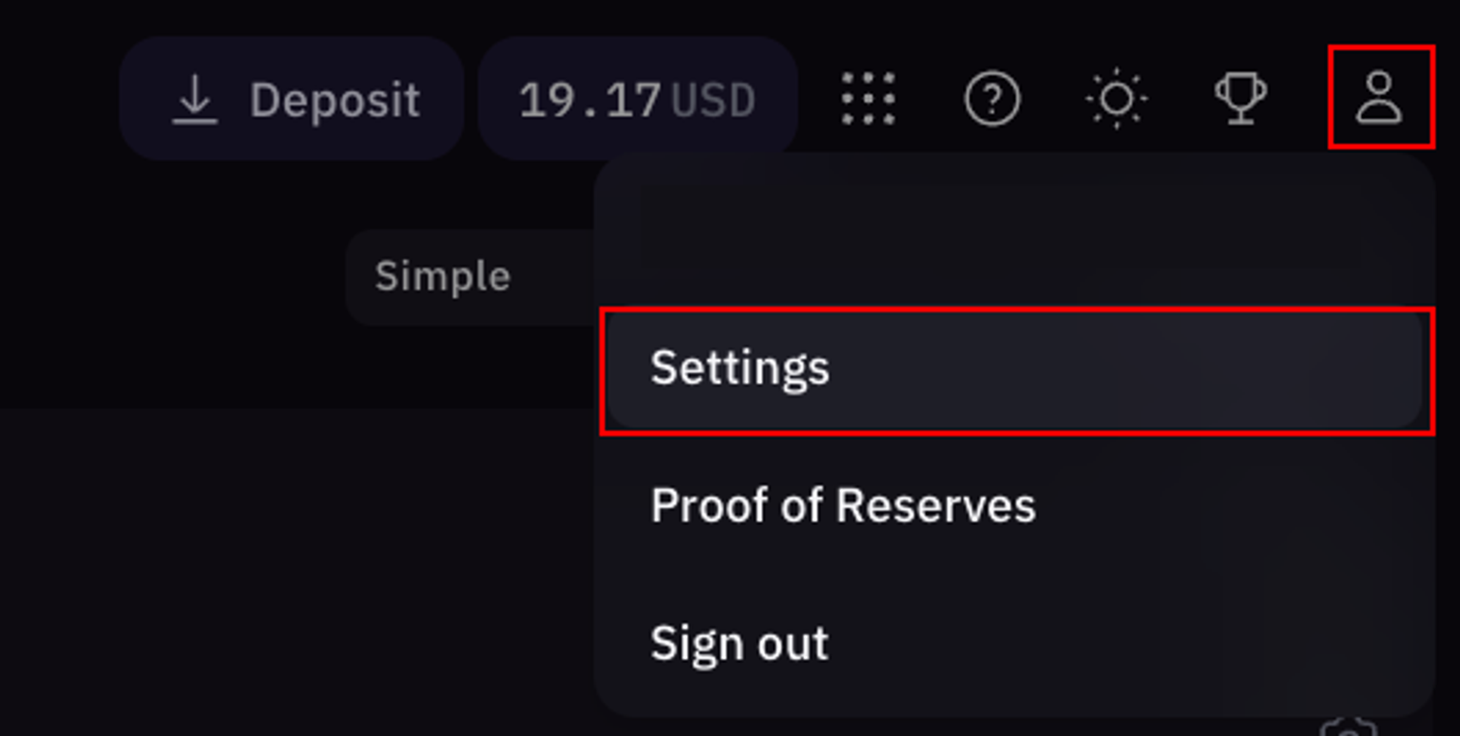Image resolution: width=1460 pixels, height=736 pixels.
Task: Click the Proof of Reserves text
Action: tap(842, 505)
